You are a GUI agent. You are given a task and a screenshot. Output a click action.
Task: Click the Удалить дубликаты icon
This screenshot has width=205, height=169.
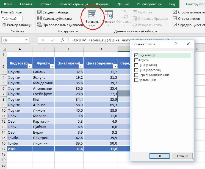(x=39, y=19)
